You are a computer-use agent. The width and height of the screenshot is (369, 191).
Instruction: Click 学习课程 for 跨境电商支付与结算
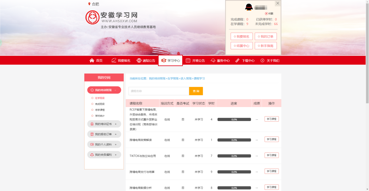272,171
